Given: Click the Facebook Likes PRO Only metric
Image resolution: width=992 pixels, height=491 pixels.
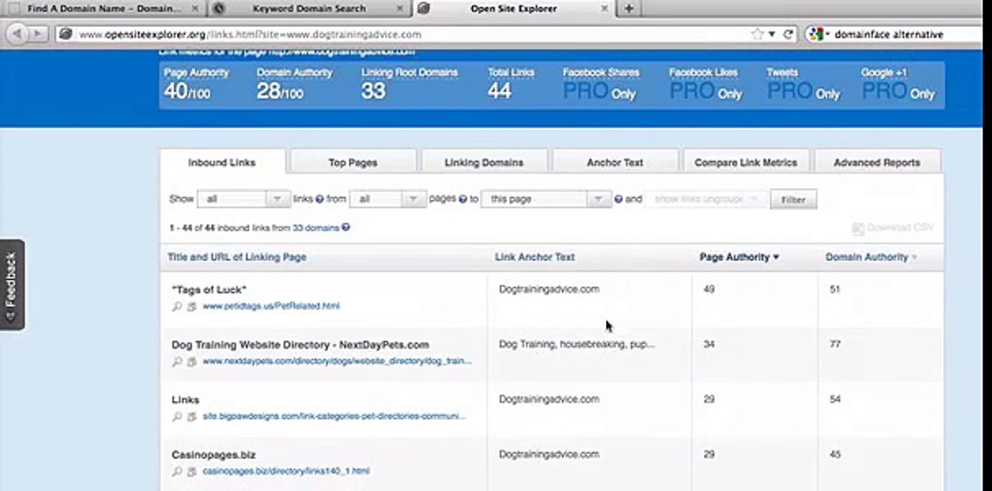Looking at the screenshot, I should 706,85.
